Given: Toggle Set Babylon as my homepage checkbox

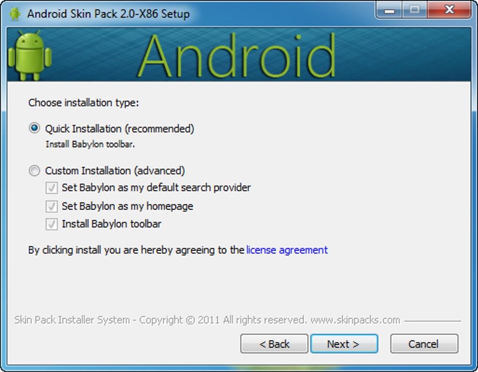Looking at the screenshot, I should coord(52,206).
